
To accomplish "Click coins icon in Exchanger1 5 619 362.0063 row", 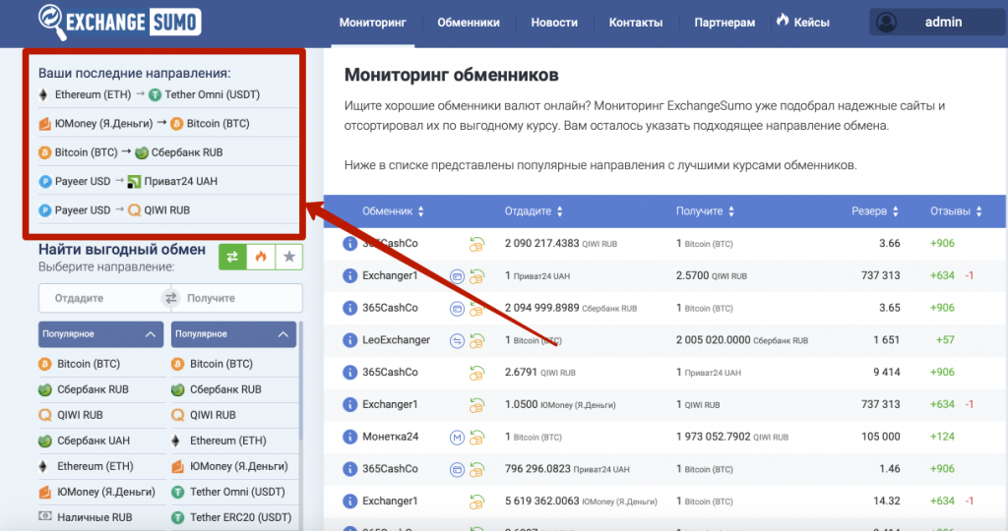I will (476, 501).
